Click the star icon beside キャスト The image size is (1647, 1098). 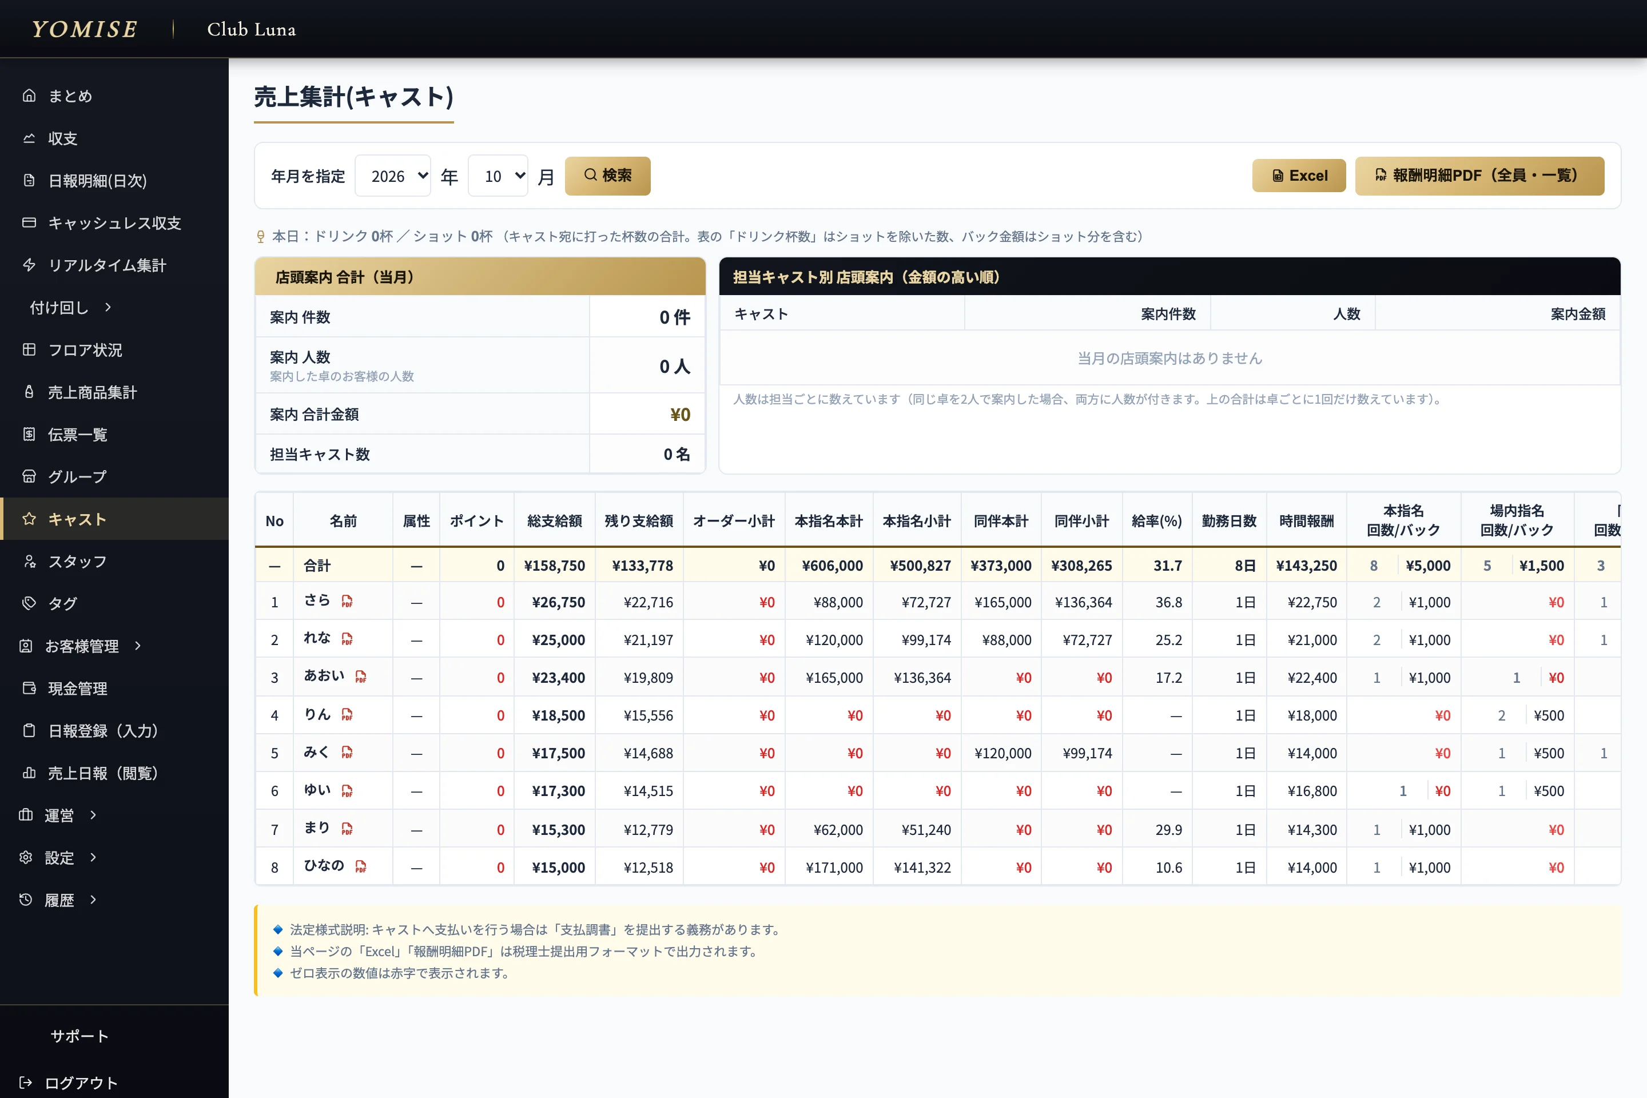click(29, 519)
